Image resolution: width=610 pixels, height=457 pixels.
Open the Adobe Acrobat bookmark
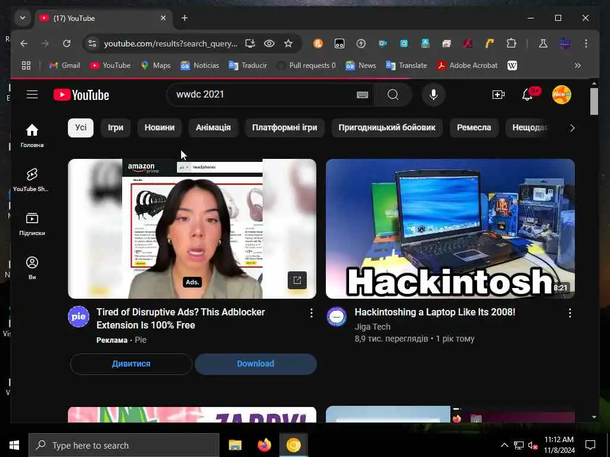tap(467, 65)
